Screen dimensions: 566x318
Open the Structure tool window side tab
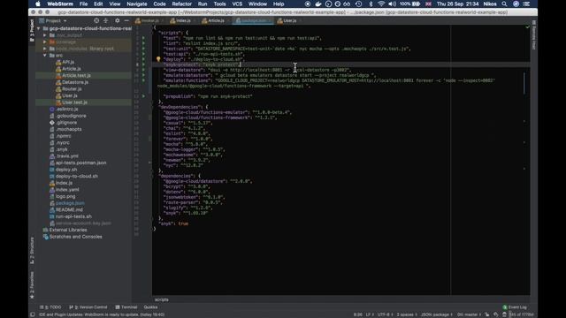(x=32, y=250)
